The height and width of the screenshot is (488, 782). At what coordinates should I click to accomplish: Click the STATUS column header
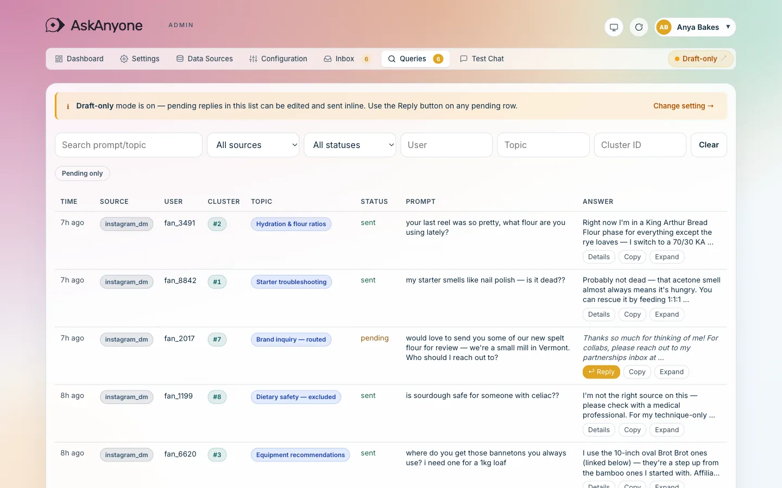click(x=374, y=202)
